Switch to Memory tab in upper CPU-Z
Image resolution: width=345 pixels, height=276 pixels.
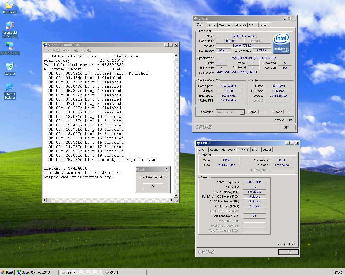coord(241,25)
